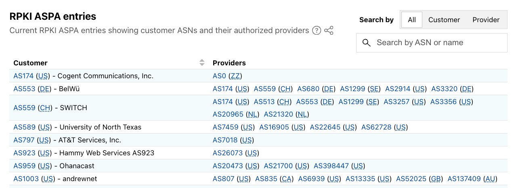Open AS589 University of North Texas link

pos(24,127)
